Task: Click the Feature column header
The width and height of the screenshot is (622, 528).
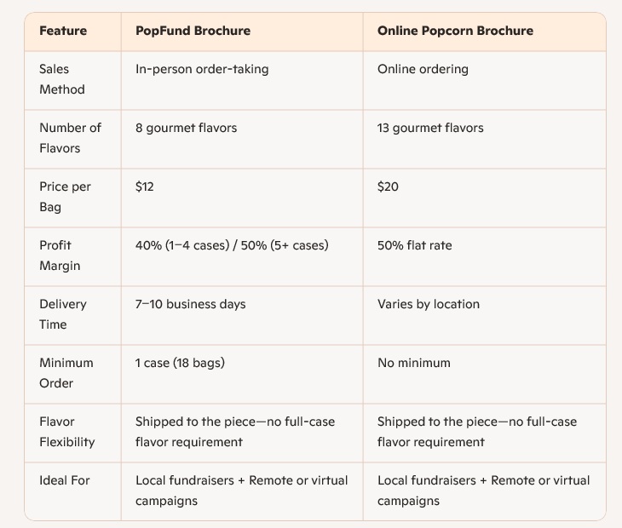Action: pyautogui.click(x=63, y=31)
